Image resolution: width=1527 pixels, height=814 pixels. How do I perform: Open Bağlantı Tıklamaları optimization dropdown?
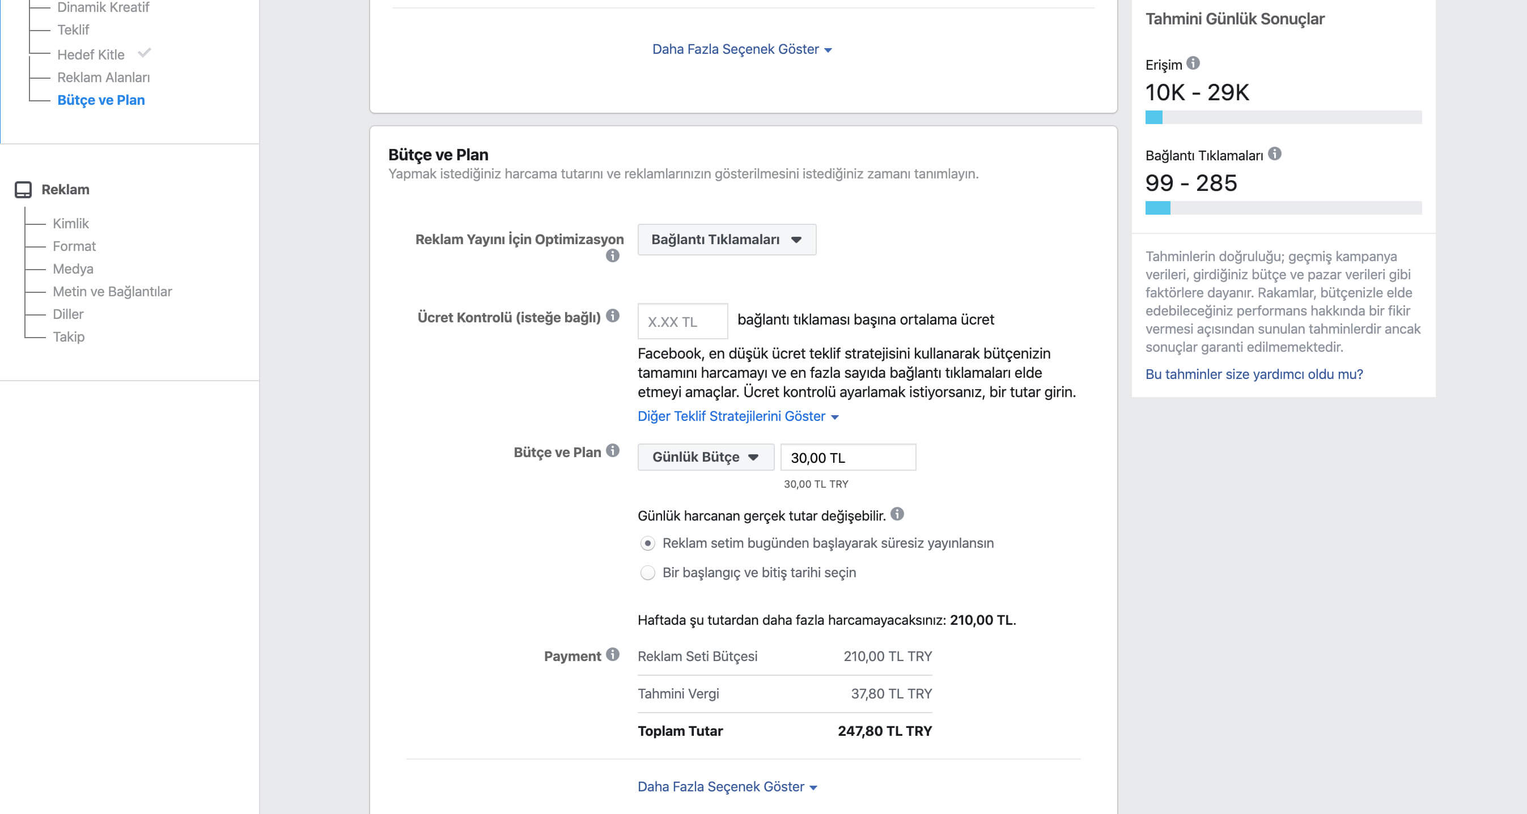click(726, 240)
